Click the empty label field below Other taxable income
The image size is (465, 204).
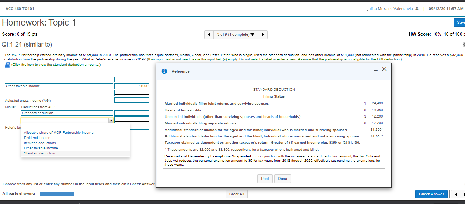click(x=59, y=93)
